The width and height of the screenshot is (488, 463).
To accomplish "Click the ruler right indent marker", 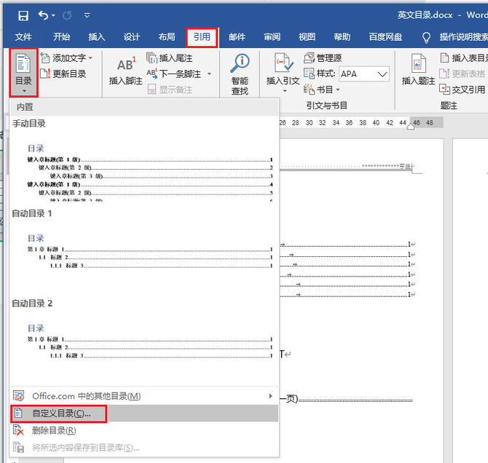I will pyautogui.click(x=411, y=127).
